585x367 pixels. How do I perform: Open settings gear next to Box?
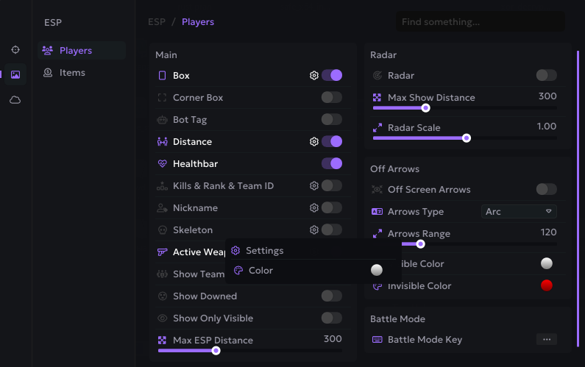click(314, 75)
